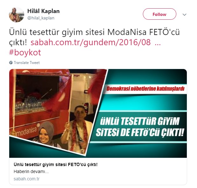Follow Hilâl Kaplan
This screenshot has height=188, width=197.
pyautogui.click(x=159, y=14)
